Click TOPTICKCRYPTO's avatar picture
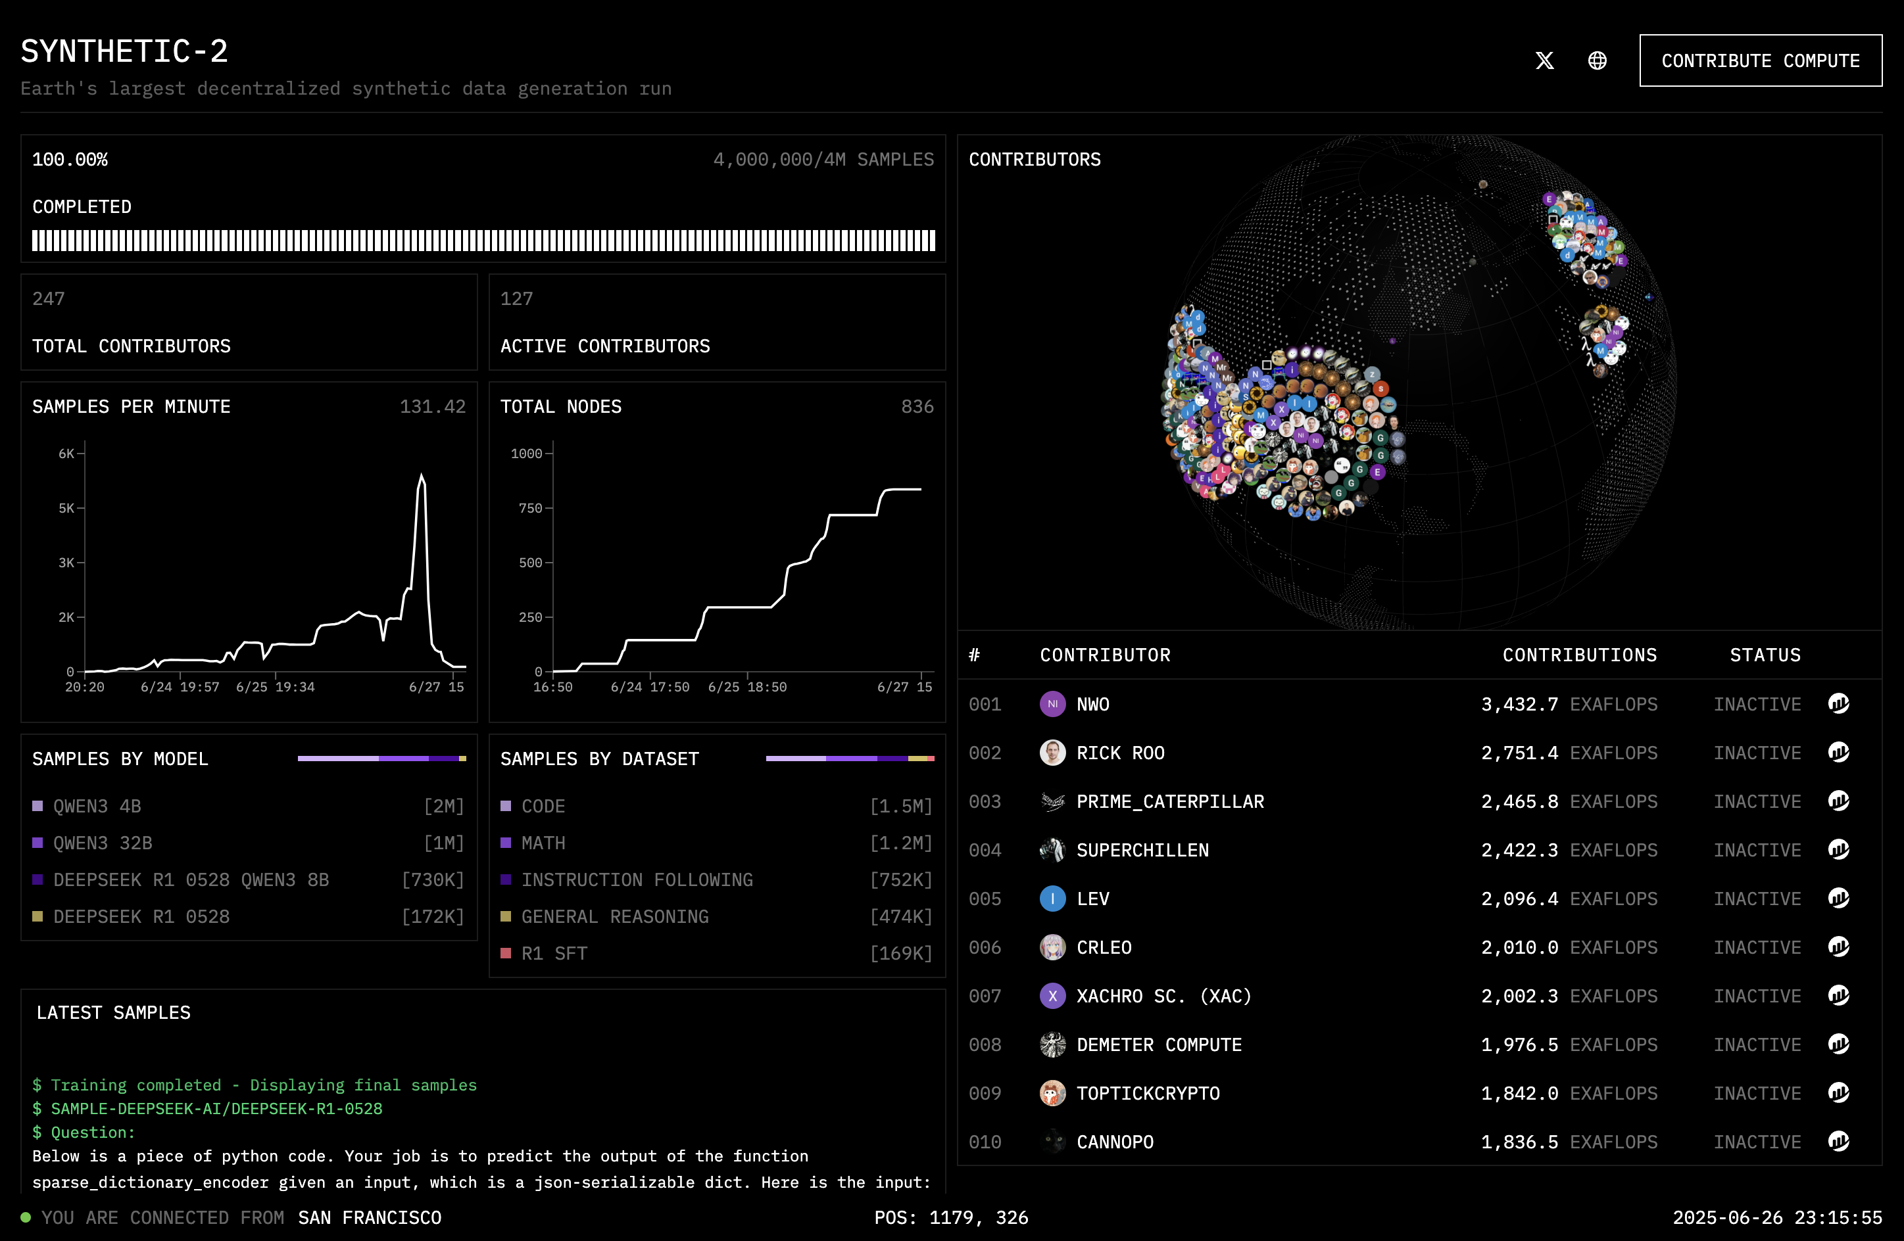Image resolution: width=1904 pixels, height=1241 pixels. 1052,1093
